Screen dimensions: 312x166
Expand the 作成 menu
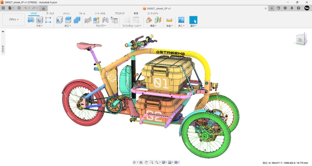39,26
